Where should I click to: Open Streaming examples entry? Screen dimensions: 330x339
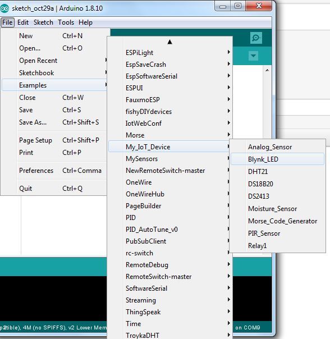pyautogui.click(x=169, y=300)
